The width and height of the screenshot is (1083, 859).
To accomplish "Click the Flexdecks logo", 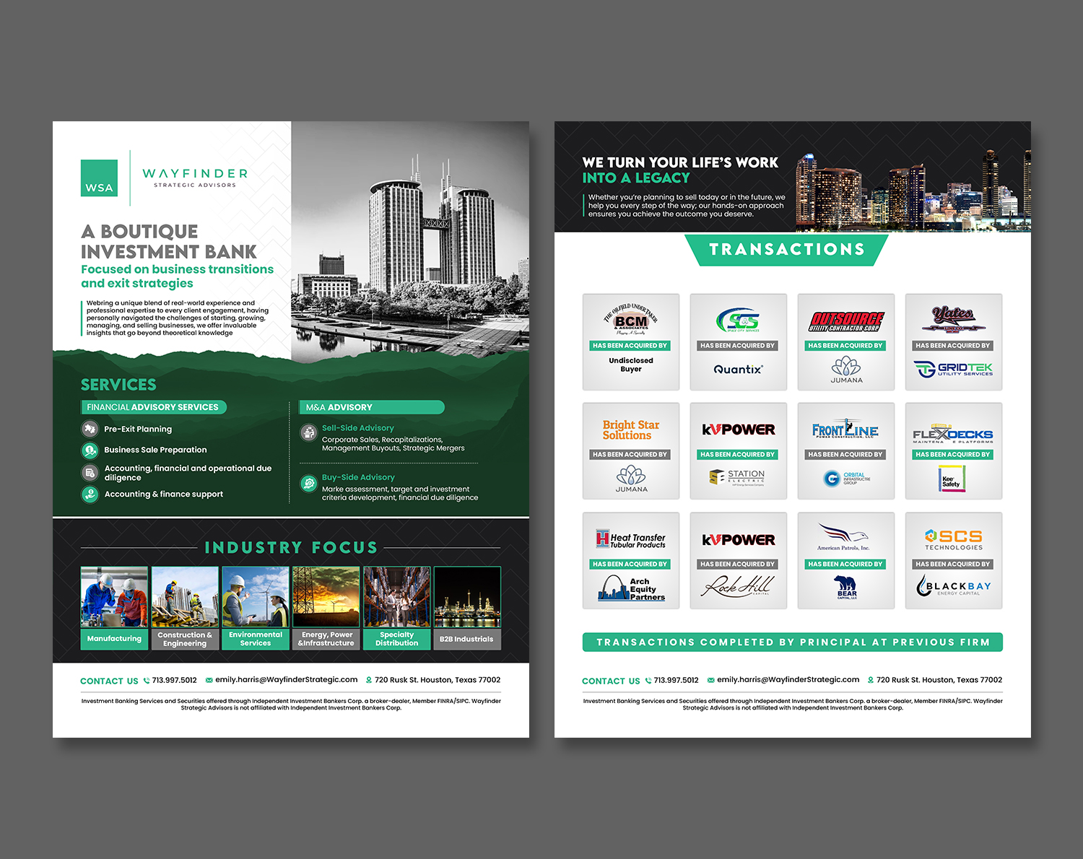I will (x=953, y=434).
